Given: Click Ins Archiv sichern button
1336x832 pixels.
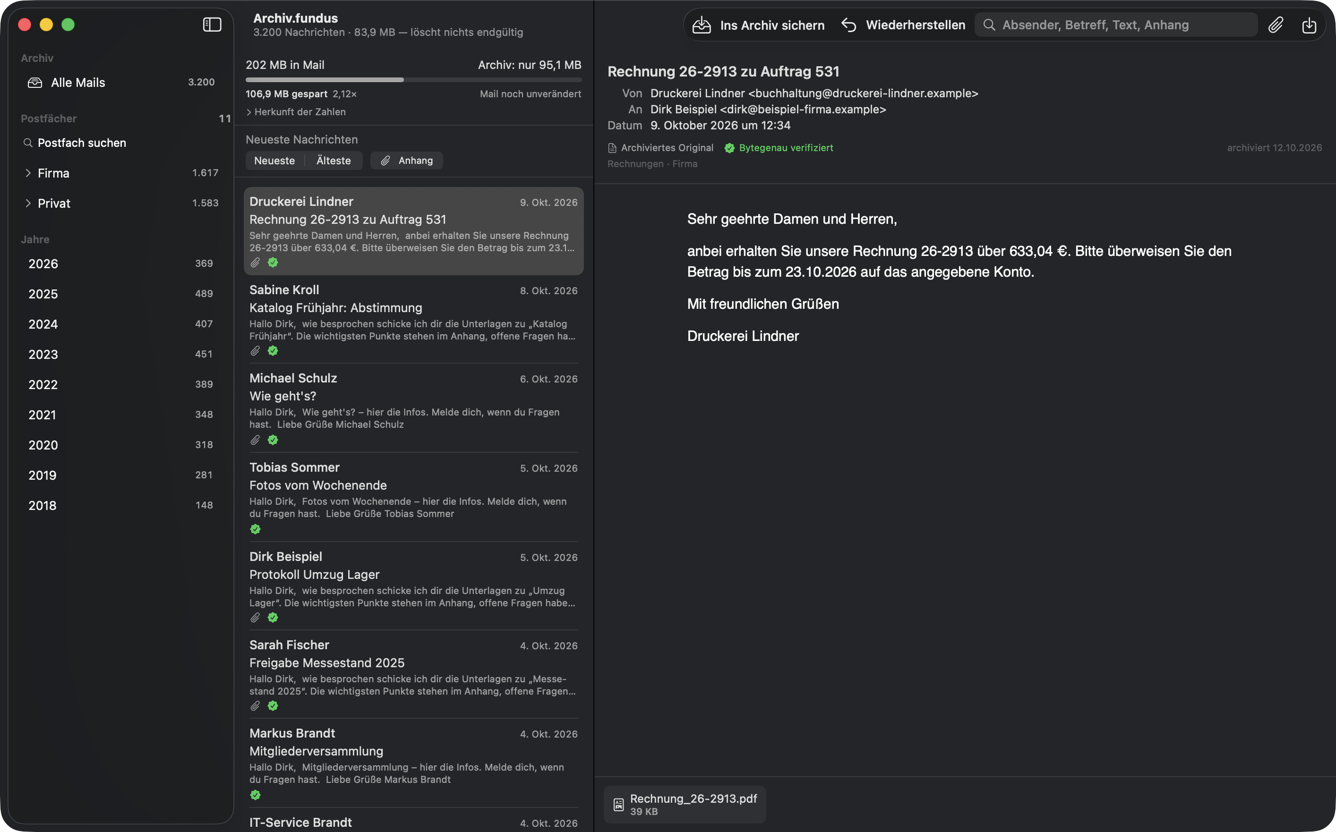Looking at the screenshot, I should (x=759, y=25).
